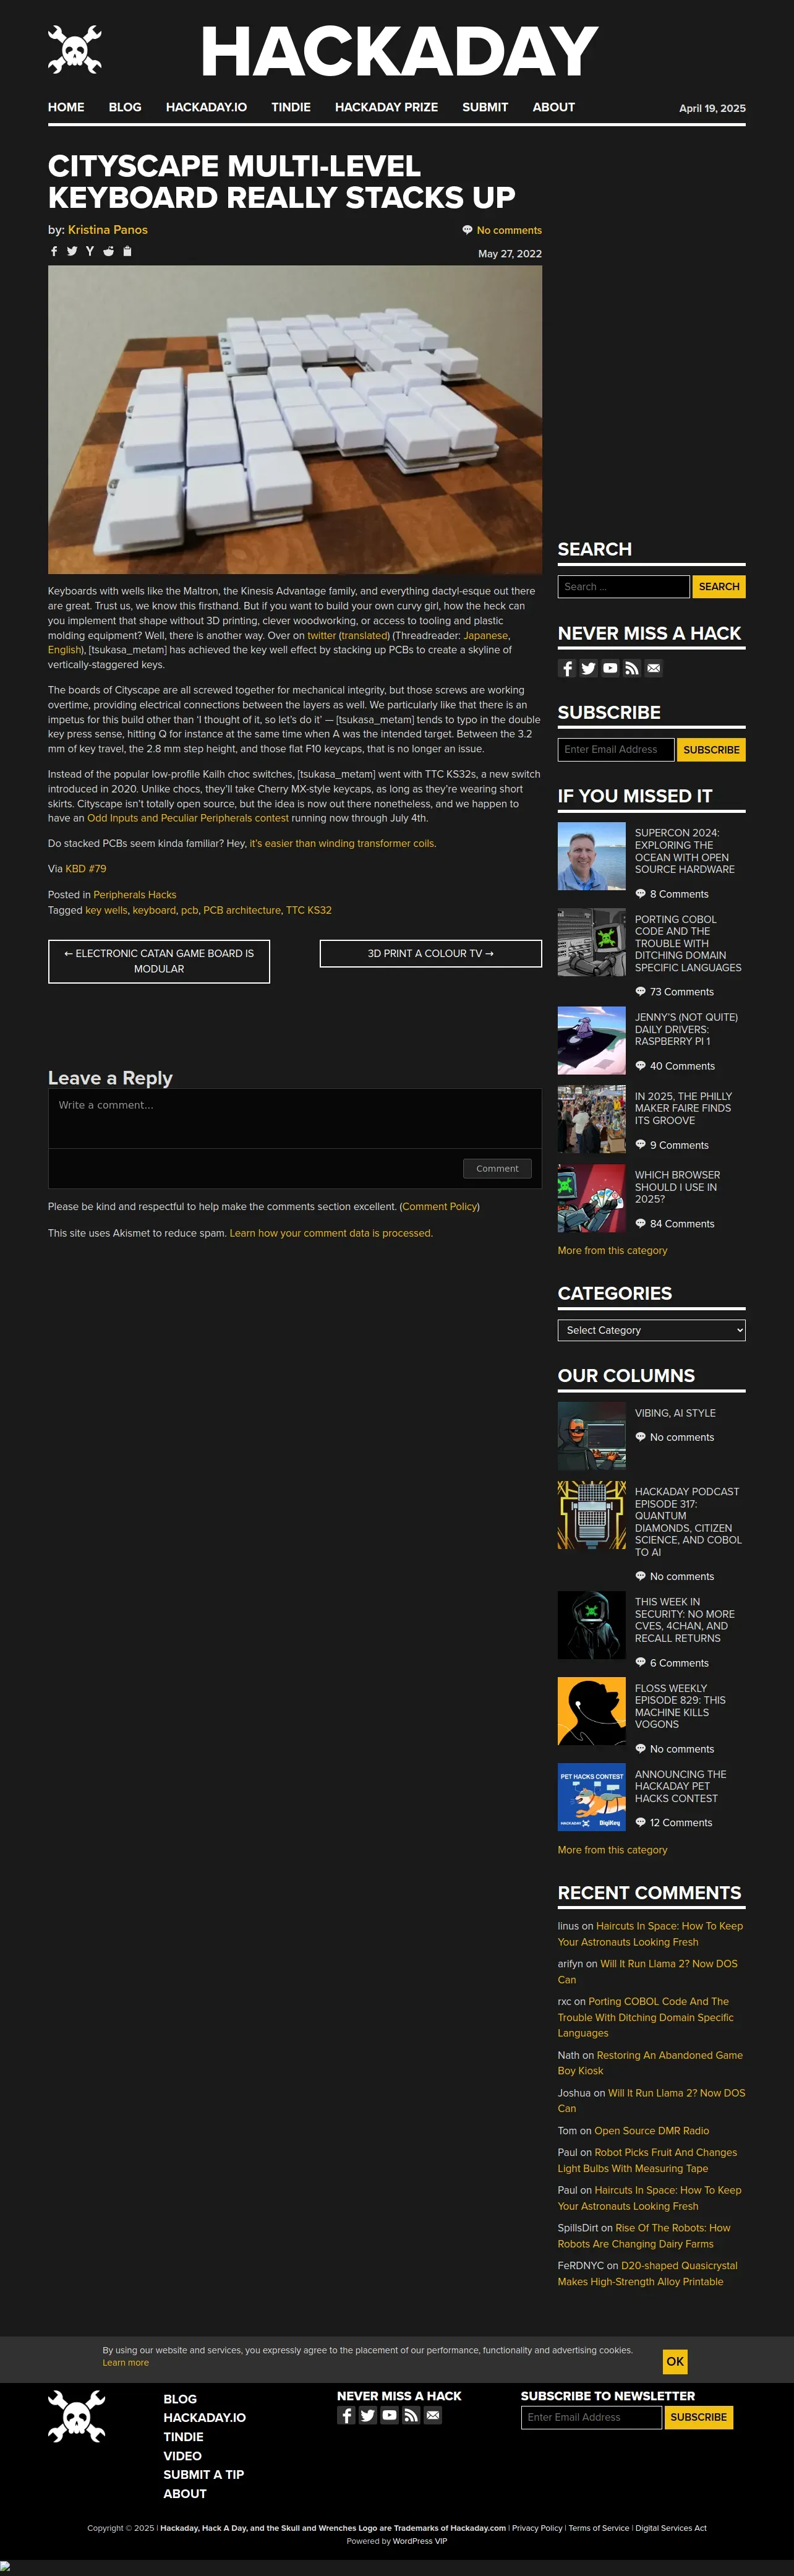794x2576 pixels.
Task: Share the article on Twitter icon under the author
Action: point(72,251)
